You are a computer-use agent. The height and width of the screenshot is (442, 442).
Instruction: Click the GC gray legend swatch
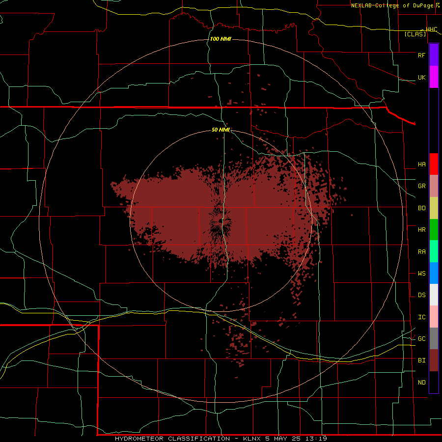tap(434, 338)
